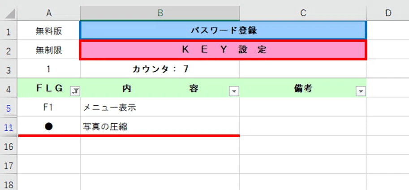Click the pink KEY設定 button
Image resolution: width=409 pixels, height=190 pixels.
click(223, 50)
